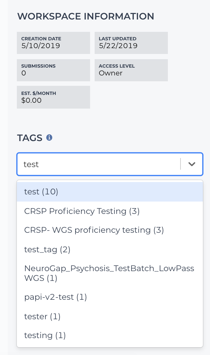Click the Tags section heading
This screenshot has width=210, height=355.
pos(30,138)
